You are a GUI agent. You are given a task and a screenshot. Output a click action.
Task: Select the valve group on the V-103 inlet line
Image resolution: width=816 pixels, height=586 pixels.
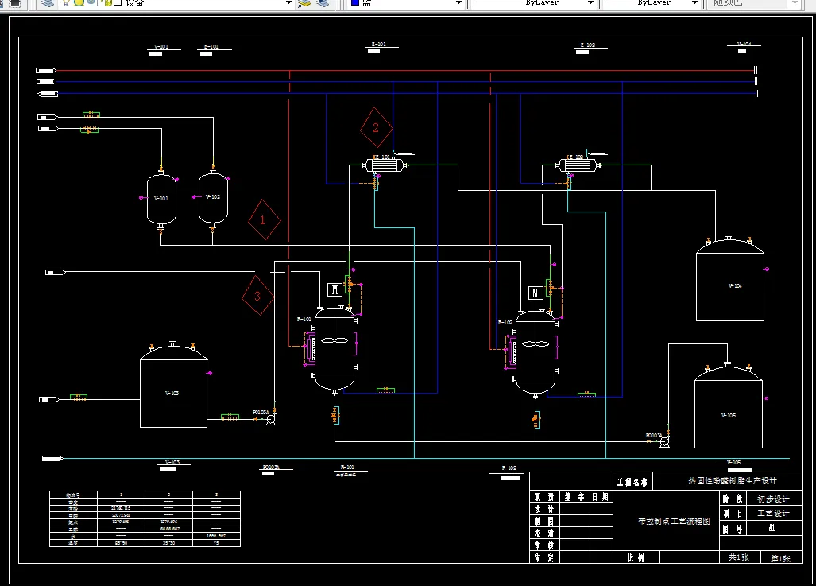79,398
